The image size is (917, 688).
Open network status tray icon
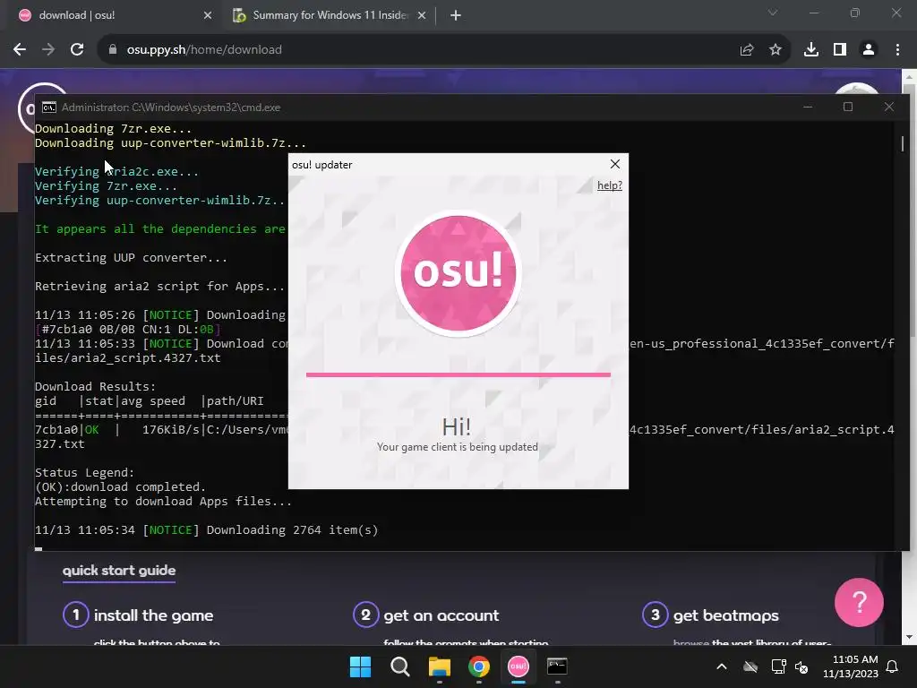(x=778, y=666)
